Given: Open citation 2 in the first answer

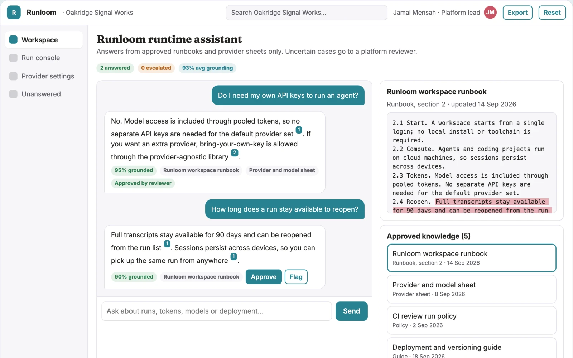Looking at the screenshot, I should click(x=235, y=153).
